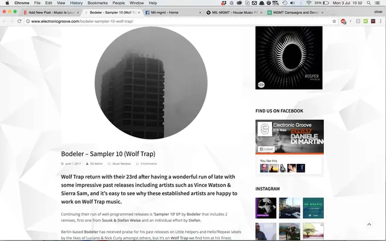This screenshot has width=386, height=241.
Task: Click the grey square extension icon
Action: point(358,22)
